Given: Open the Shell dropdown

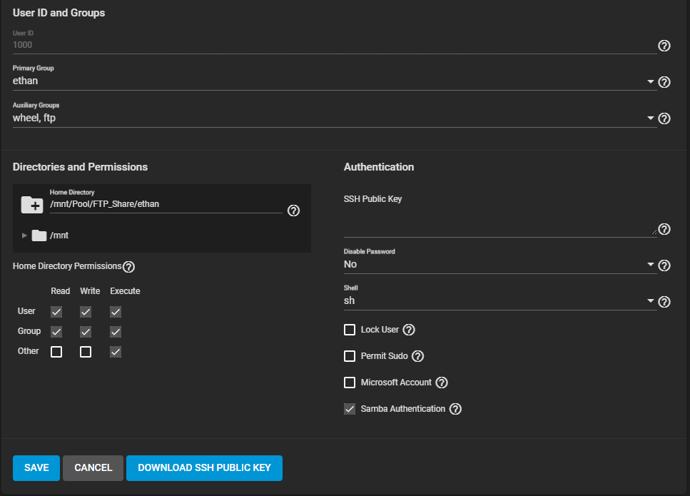Looking at the screenshot, I should (500, 301).
